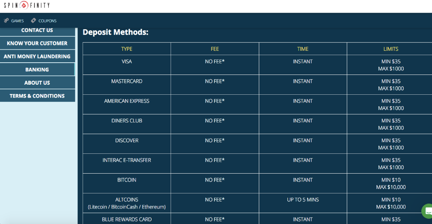
Task: Click the LIMITS column header
Action: coord(391,49)
